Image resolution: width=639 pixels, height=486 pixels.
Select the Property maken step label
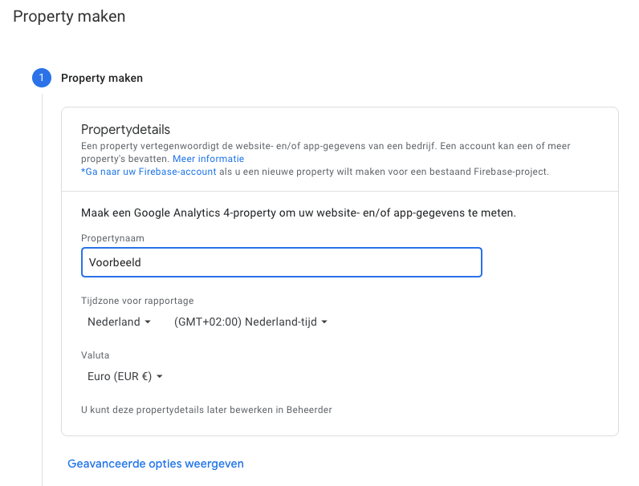coord(102,78)
